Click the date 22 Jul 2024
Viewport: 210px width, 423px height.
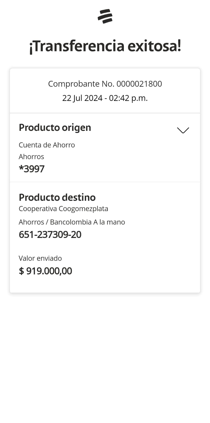coord(82,98)
